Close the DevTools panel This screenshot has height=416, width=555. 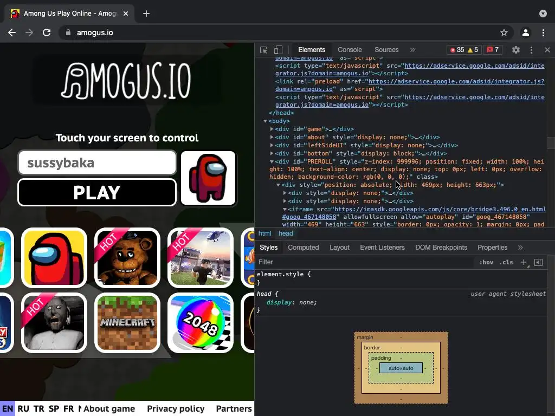tap(547, 50)
